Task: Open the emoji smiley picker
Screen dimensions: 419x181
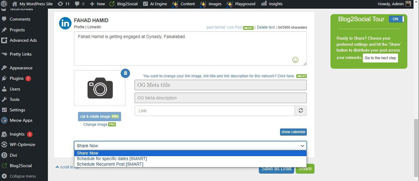Action: pos(295,60)
